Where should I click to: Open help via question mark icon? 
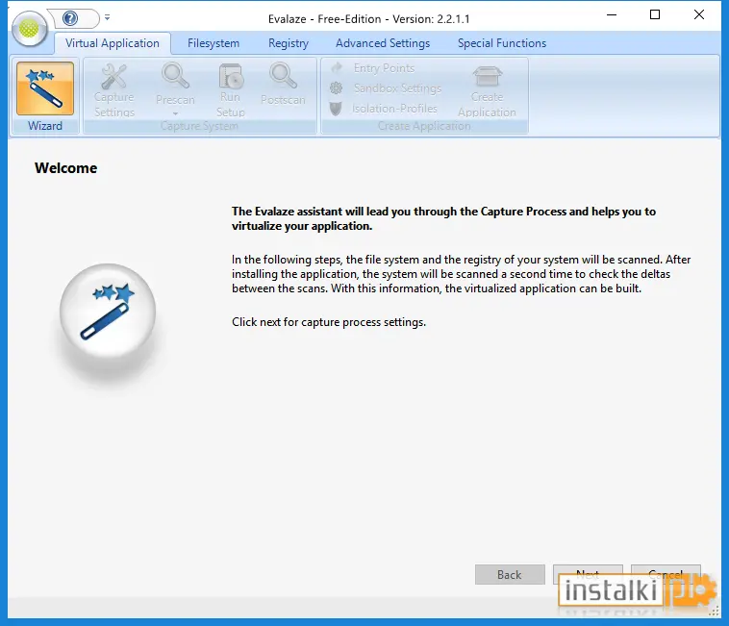[x=70, y=18]
